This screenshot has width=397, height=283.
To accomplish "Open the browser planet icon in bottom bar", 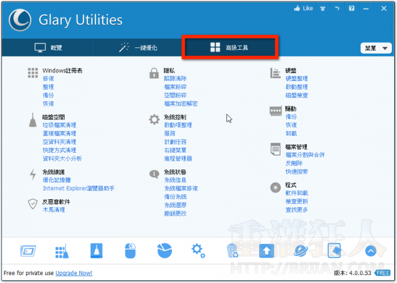I will pyautogui.click(x=301, y=251).
